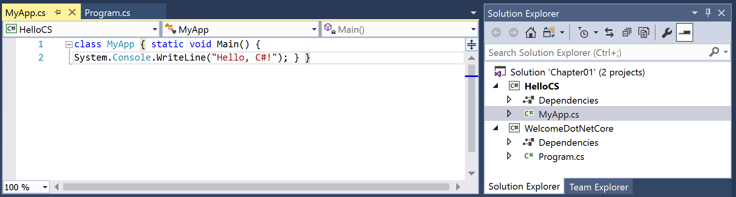736x197 pixels.
Task: Open the Switch Views dropdown arrow
Action: (x=562, y=32)
